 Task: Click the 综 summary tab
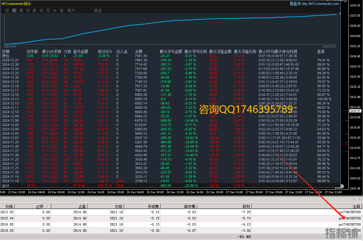pos(7,10)
